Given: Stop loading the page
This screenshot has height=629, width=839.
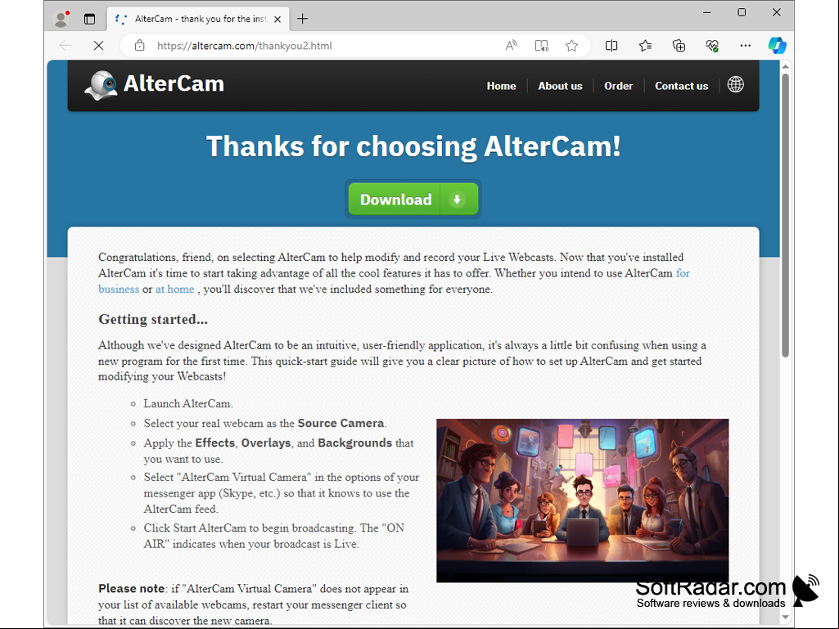Looking at the screenshot, I should (98, 46).
